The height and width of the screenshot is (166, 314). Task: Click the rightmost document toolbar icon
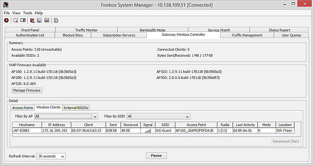[56, 21]
